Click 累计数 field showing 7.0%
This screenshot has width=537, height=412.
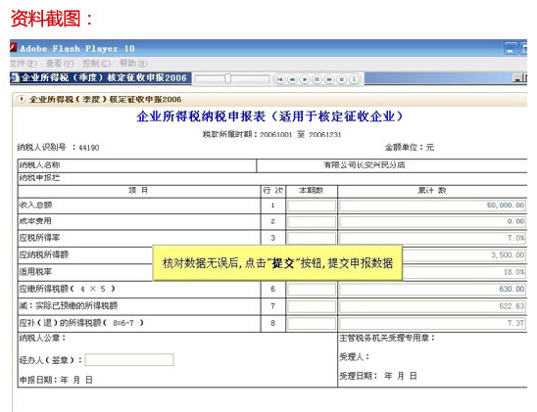pyautogui.click(x=432, y=238)
